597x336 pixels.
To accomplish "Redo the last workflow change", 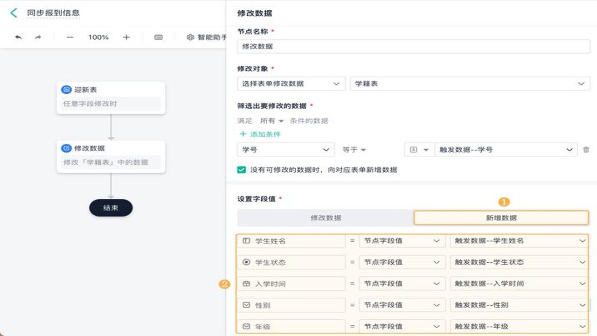I will pyautogui.click(x=38, y=37).
